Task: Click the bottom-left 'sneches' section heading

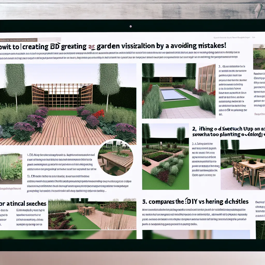Action: pos(23,204)
